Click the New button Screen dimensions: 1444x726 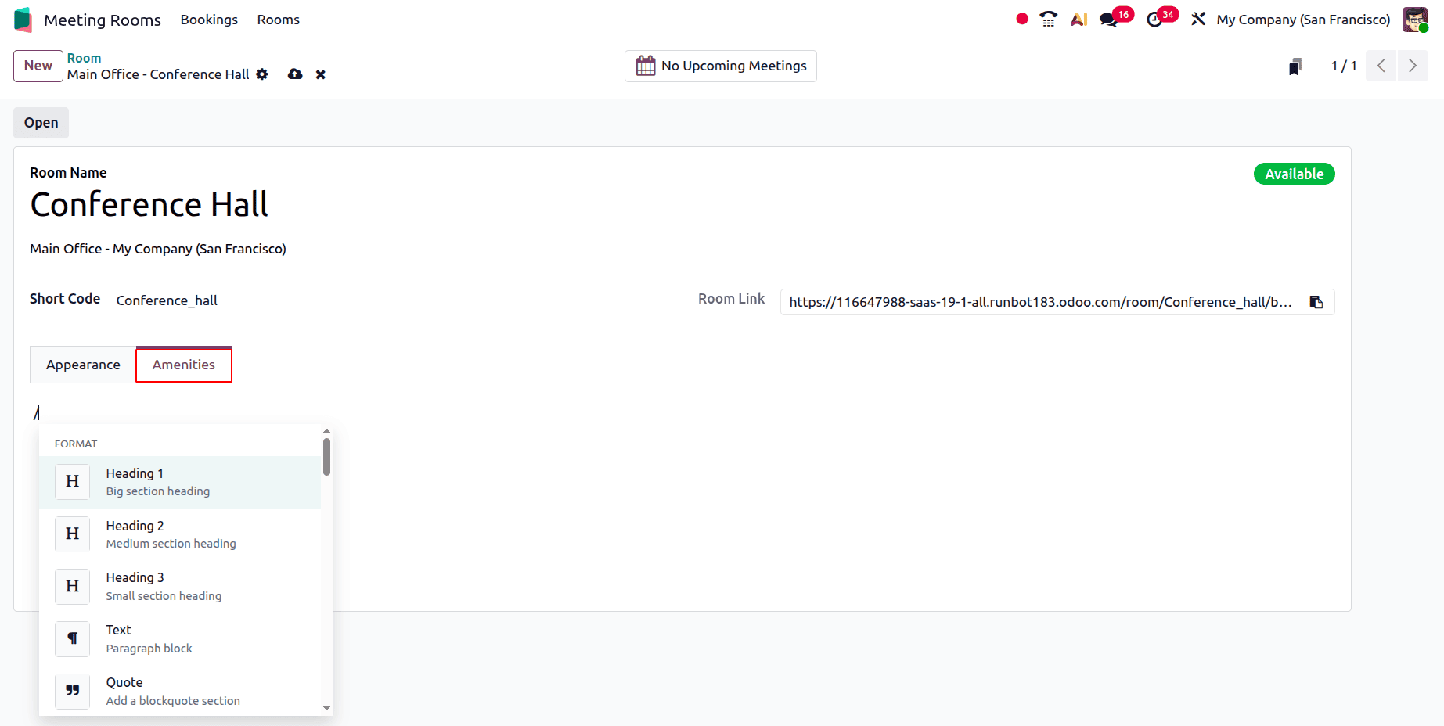38,66
